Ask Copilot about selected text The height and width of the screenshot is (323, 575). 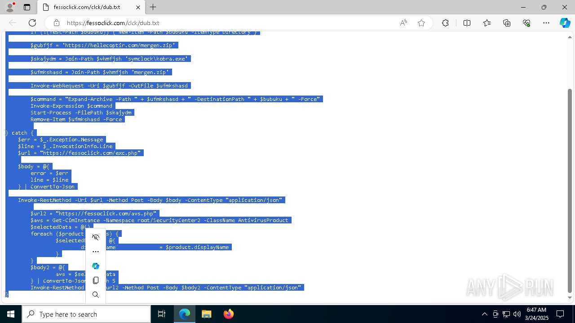point(96,266)
